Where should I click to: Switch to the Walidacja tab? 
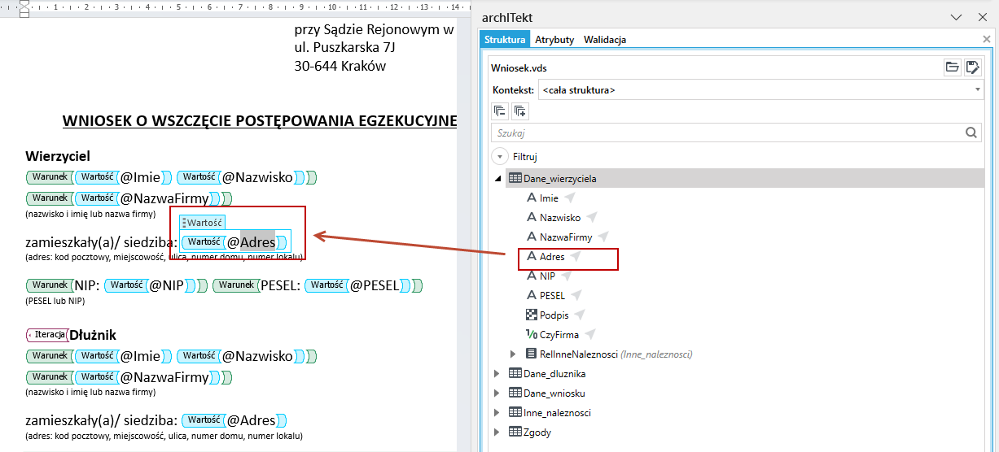click(x=605, y=39)
